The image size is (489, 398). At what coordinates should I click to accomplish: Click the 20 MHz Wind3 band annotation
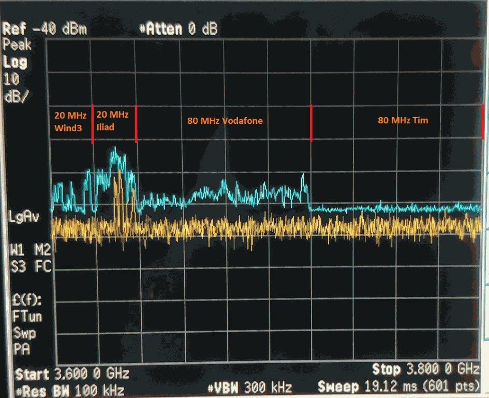[70, 121]
